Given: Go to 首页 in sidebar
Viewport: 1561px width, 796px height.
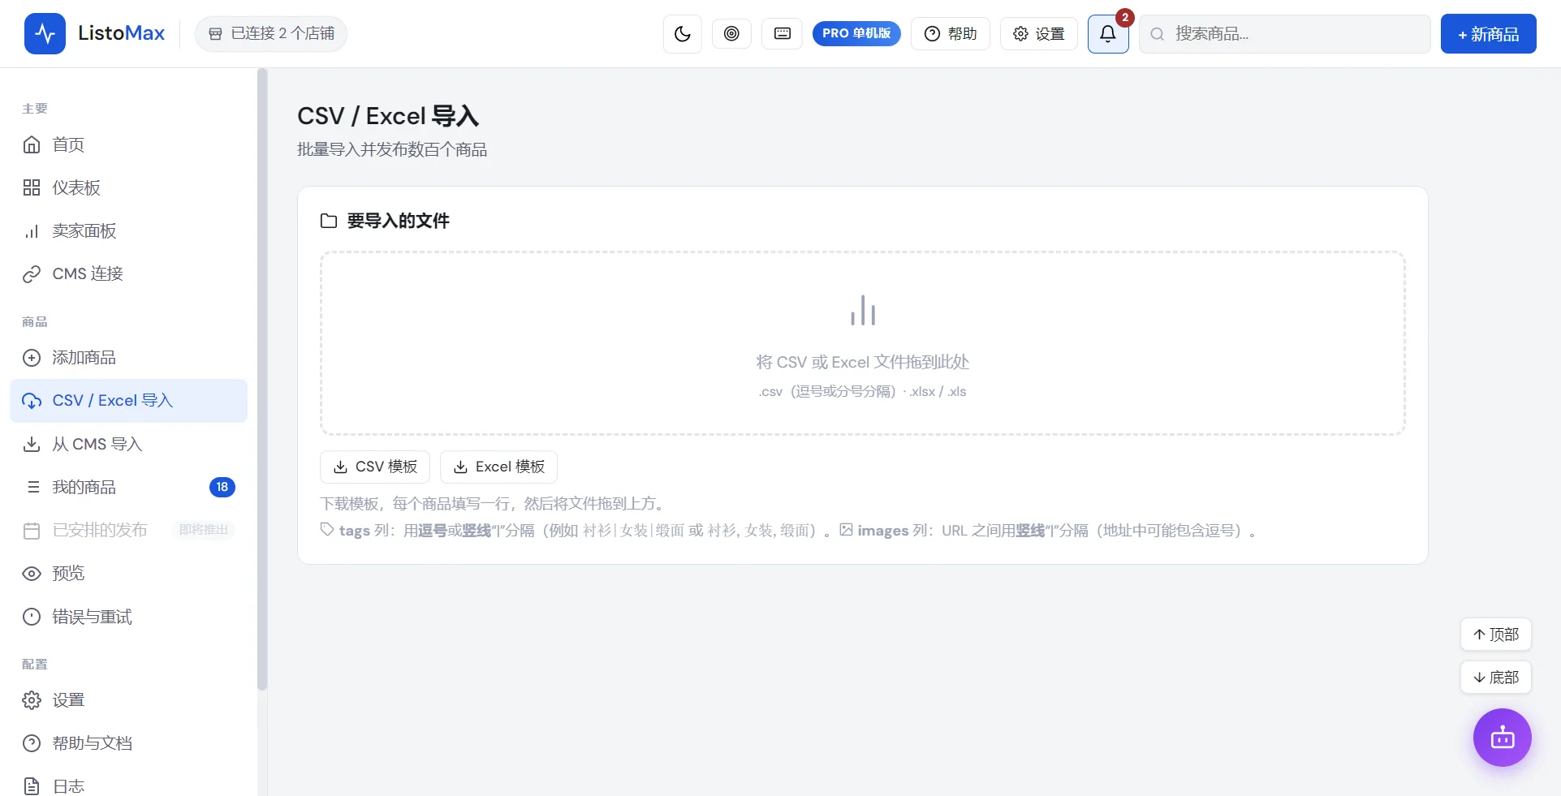Looking at the screenshot, I should click(x=128, y=144).
